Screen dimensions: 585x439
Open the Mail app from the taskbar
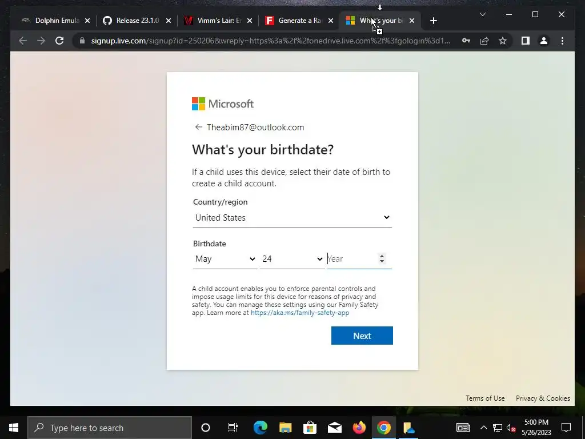pos(335,428)
